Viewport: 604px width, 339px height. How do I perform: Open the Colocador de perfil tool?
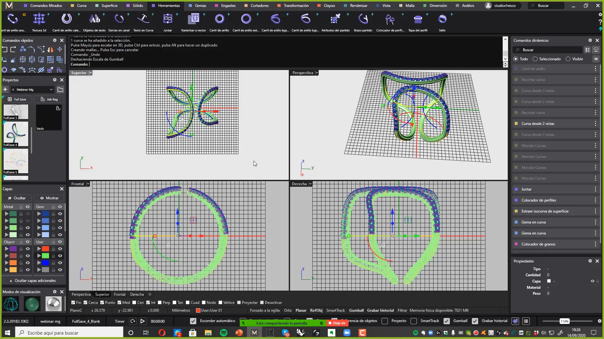point(390,19)
